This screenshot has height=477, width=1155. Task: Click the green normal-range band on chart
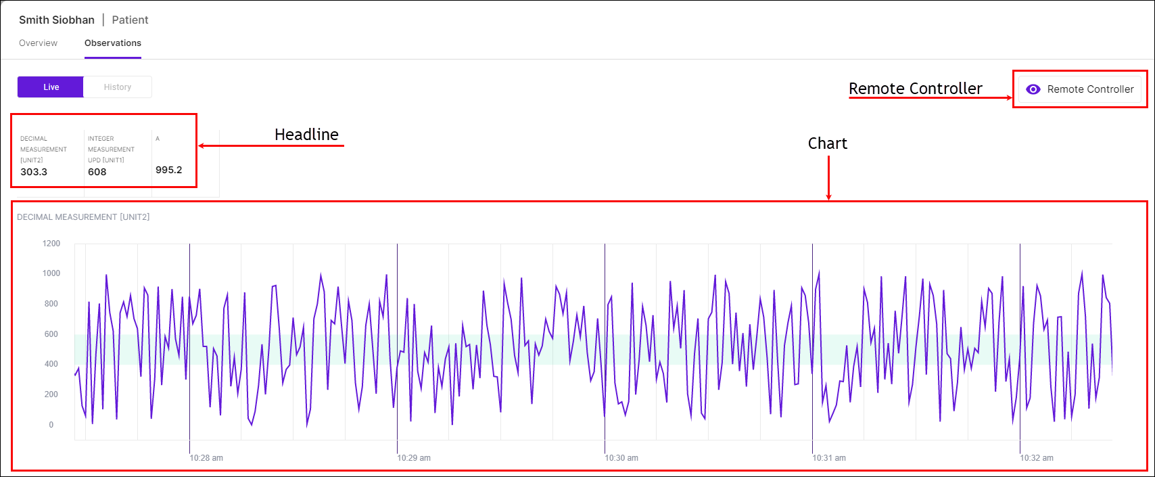click(593, 349)
